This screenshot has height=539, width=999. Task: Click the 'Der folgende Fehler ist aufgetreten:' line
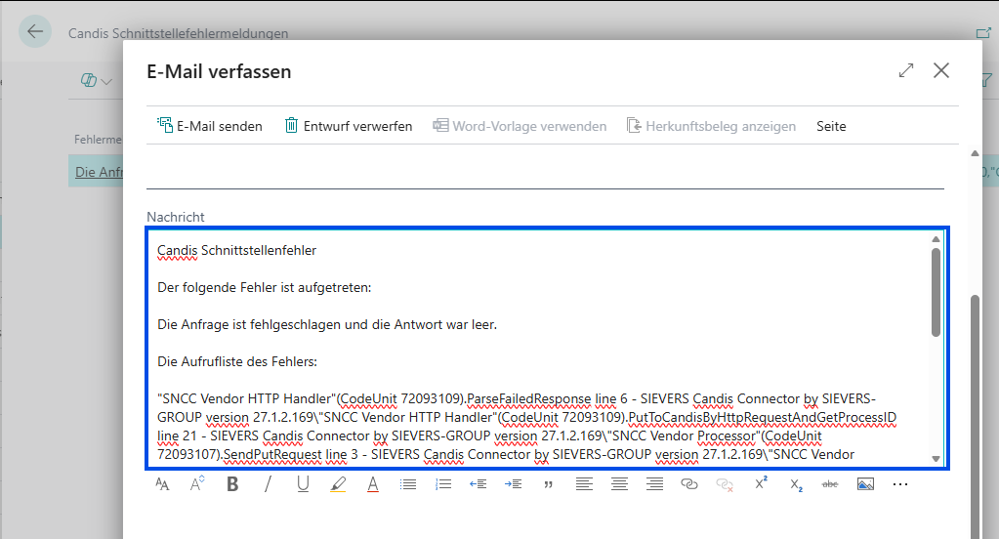tap(265, 287)
